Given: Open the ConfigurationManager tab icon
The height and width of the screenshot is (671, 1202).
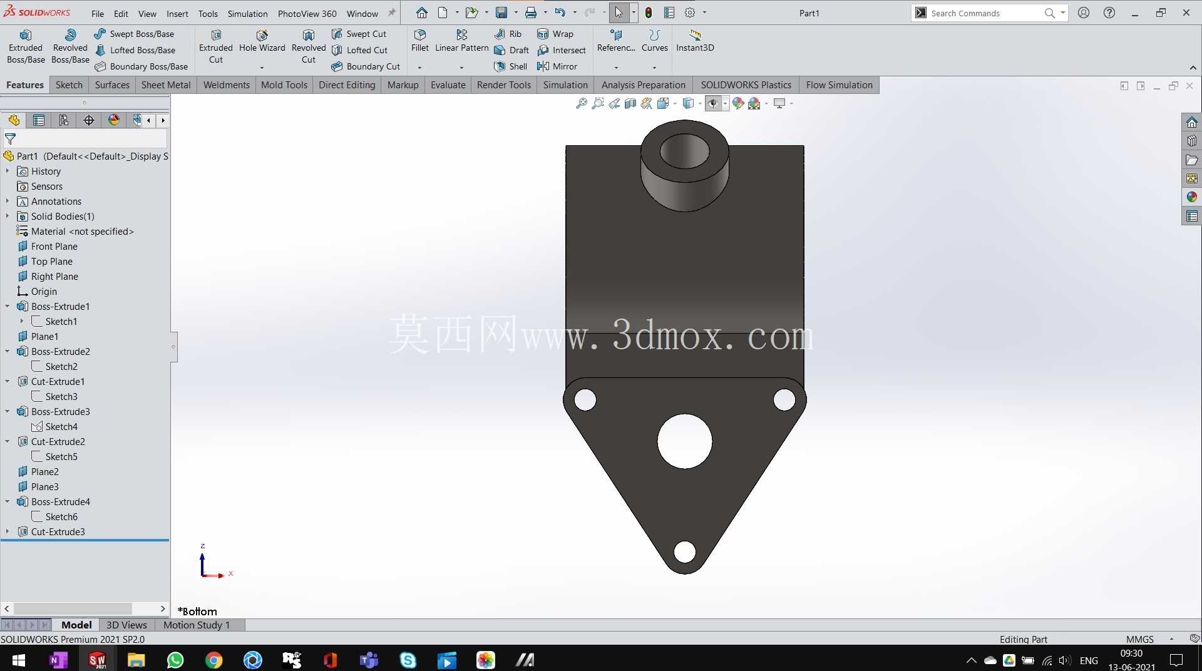Looking at the screenshot, I should [64, 120].
